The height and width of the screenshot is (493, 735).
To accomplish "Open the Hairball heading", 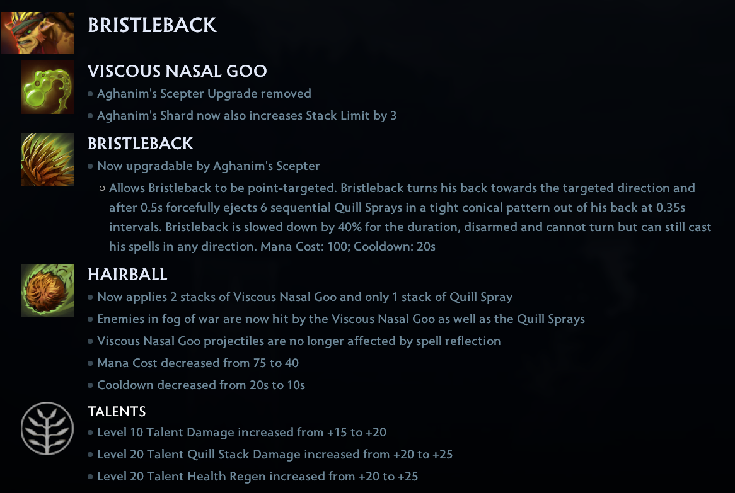I will tap(127, 275).
